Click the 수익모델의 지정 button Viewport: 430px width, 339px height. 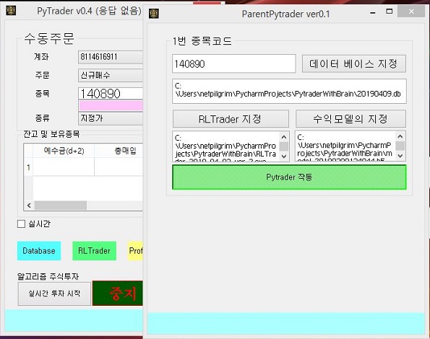(351, 119)
